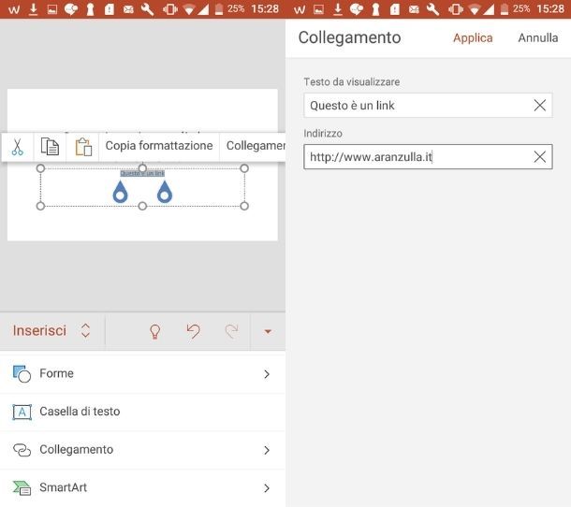
Task: Tap the Wi-Fi icon in right status bar
Action: pos(474,10)
